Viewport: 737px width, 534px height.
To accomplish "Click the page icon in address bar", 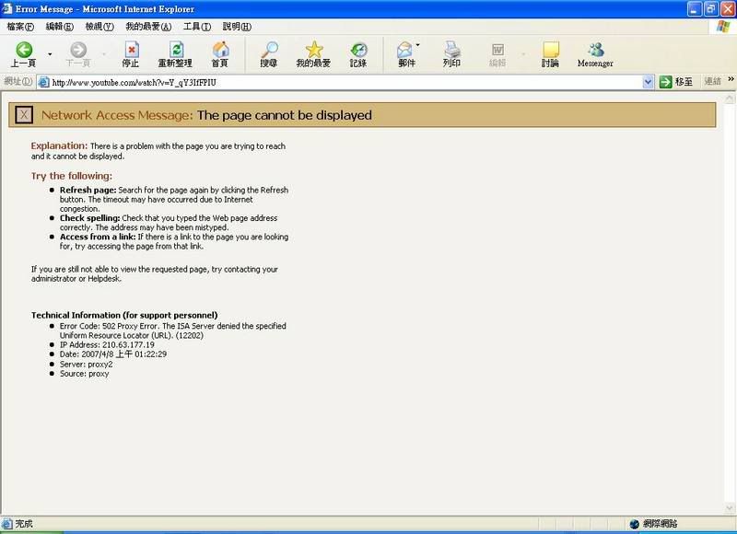I will [43, 83].
